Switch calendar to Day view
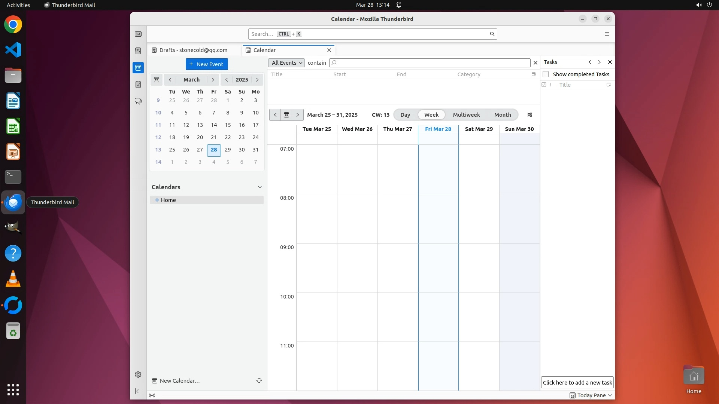This screenshot has height=404, width=719. pos(405,115)
